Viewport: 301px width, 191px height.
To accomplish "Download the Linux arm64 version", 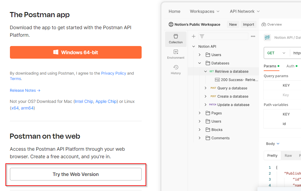I will pyautogui.click(x=27, y=108).
